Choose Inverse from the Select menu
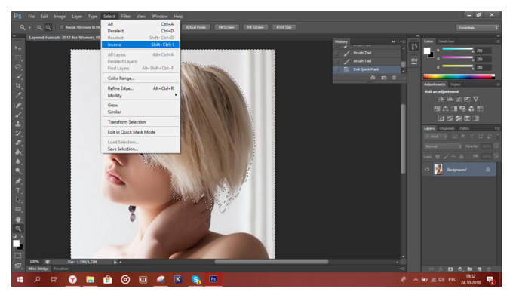 (x=140, y=45)
